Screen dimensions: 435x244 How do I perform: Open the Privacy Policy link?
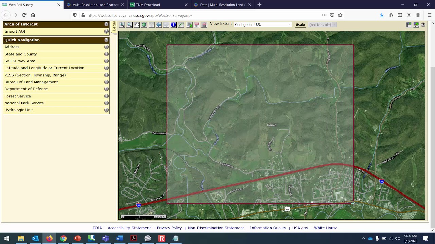[169, 228]
